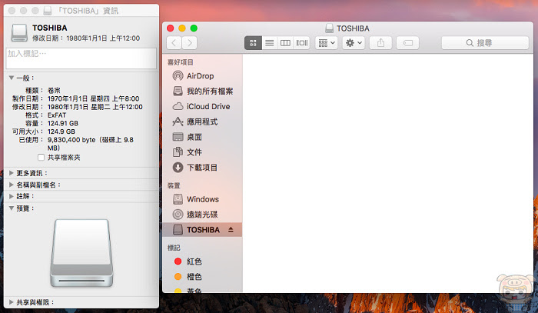Maximize the Finder window with green button

click(x=194, y=28)
